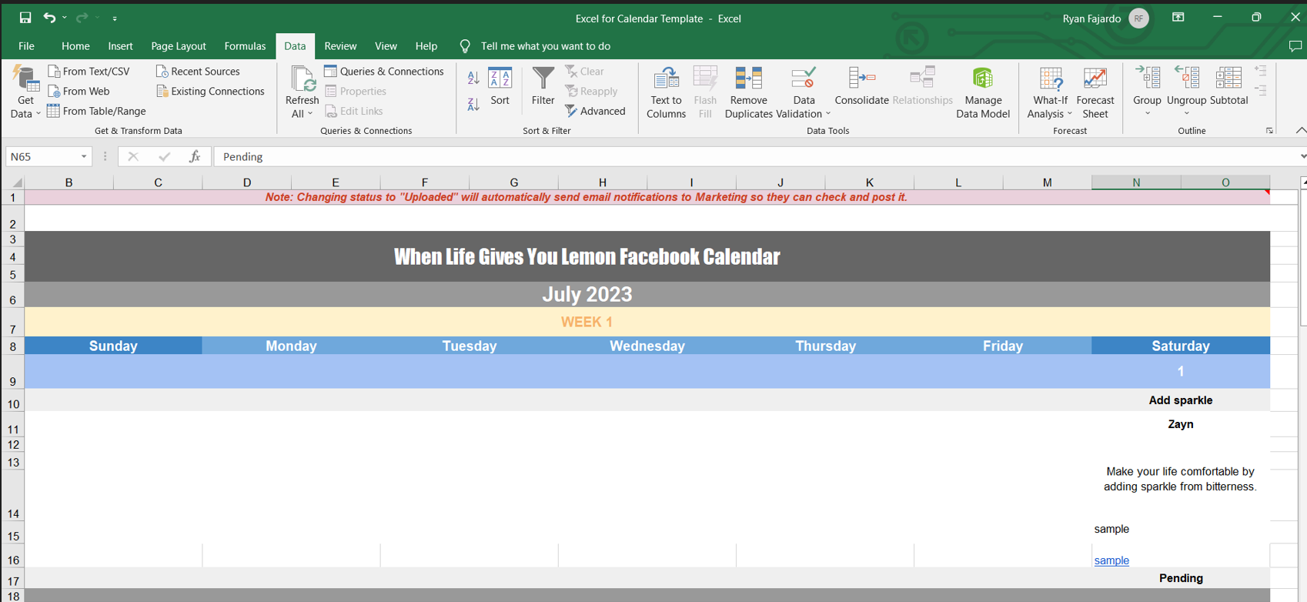The image size is (1307, 602).
Task: Switch to the Review tab
Action: (340, 46)
